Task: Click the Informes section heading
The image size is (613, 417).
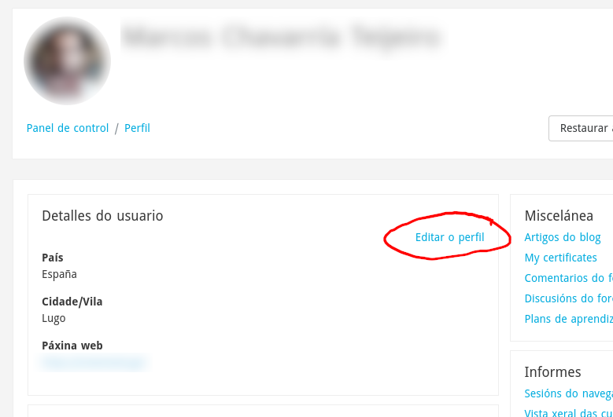Action: tap(552, 372)
